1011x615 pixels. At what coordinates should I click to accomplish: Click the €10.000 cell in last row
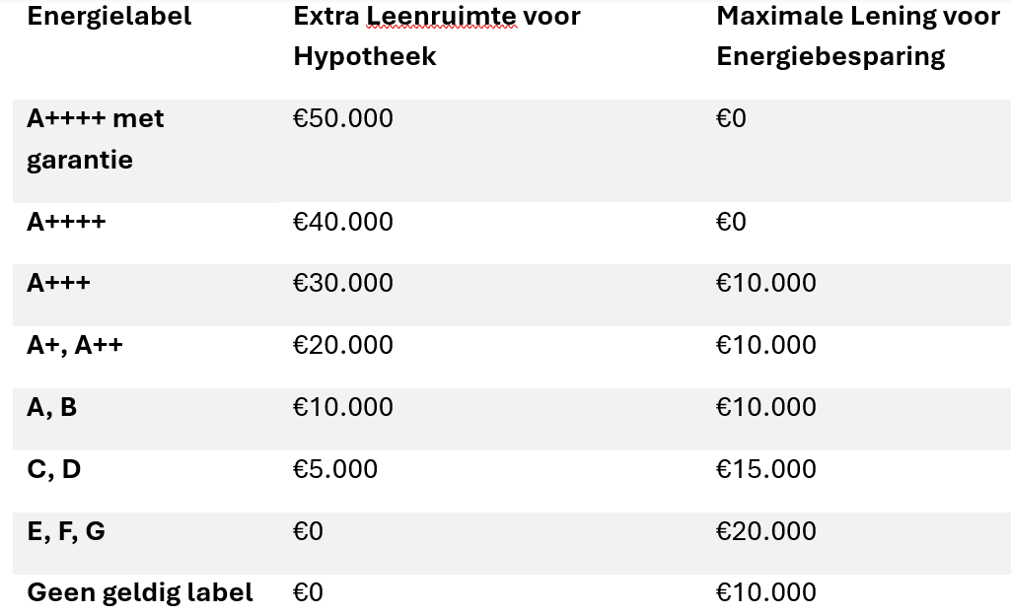(x=766, y=592)
